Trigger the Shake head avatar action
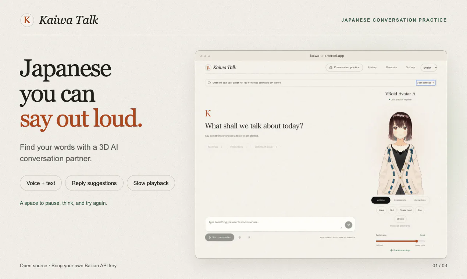This screenshot has height=279, width=467. pyautogui.click(x=406, y=210)
